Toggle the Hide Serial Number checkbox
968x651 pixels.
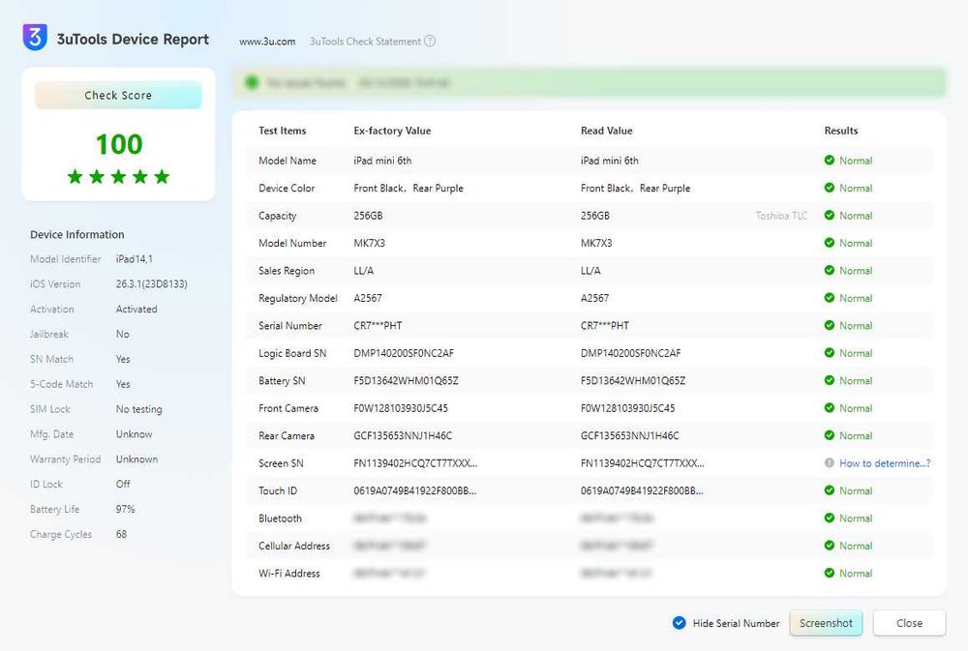point(680,623)
